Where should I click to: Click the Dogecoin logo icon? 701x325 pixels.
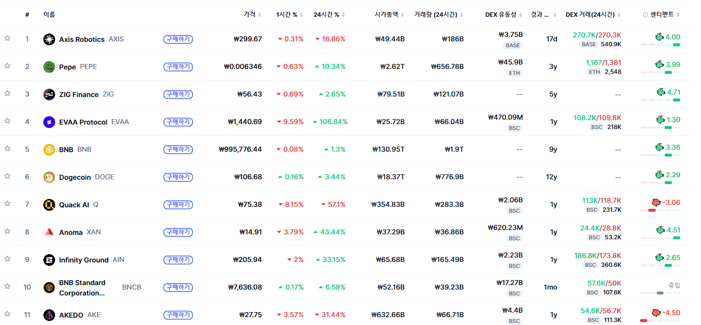[x=49, y=177]
